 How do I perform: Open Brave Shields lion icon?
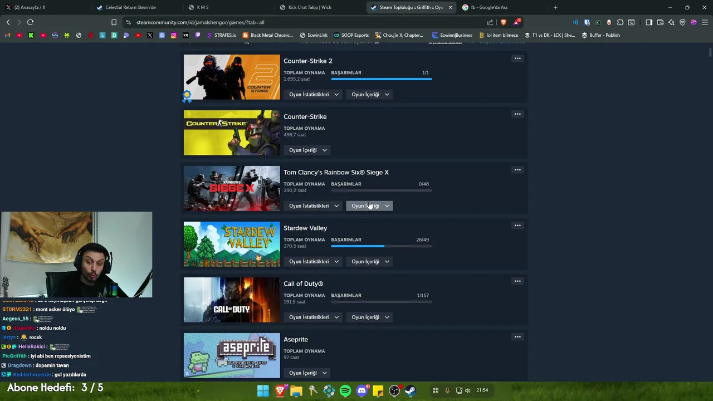(x=504, y=22)
